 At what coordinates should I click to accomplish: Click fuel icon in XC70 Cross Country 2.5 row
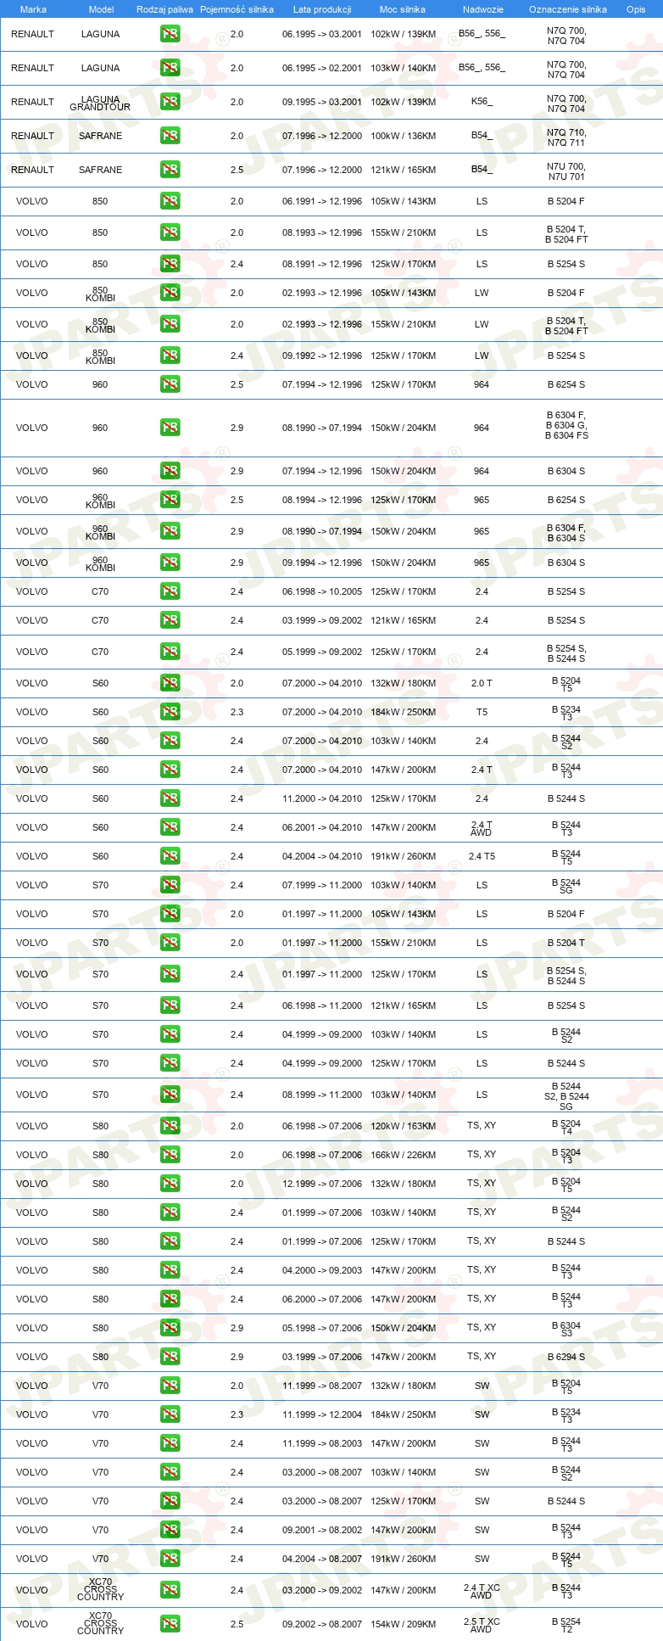click(x=170, y=1623)
